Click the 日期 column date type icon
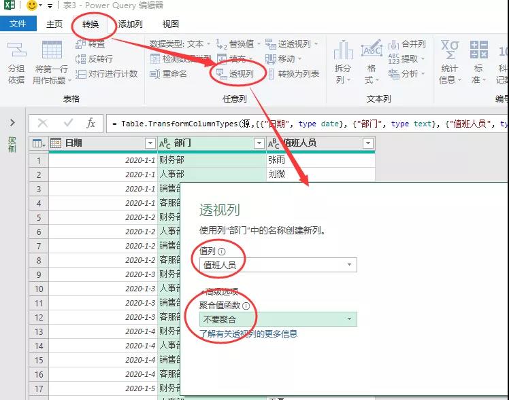This screenshot has height=400, width=509. click(56, 143)
